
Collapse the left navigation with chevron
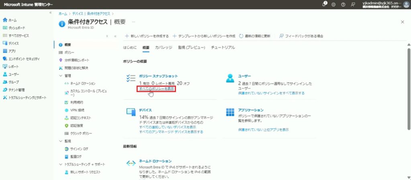(x=50, y=13)
